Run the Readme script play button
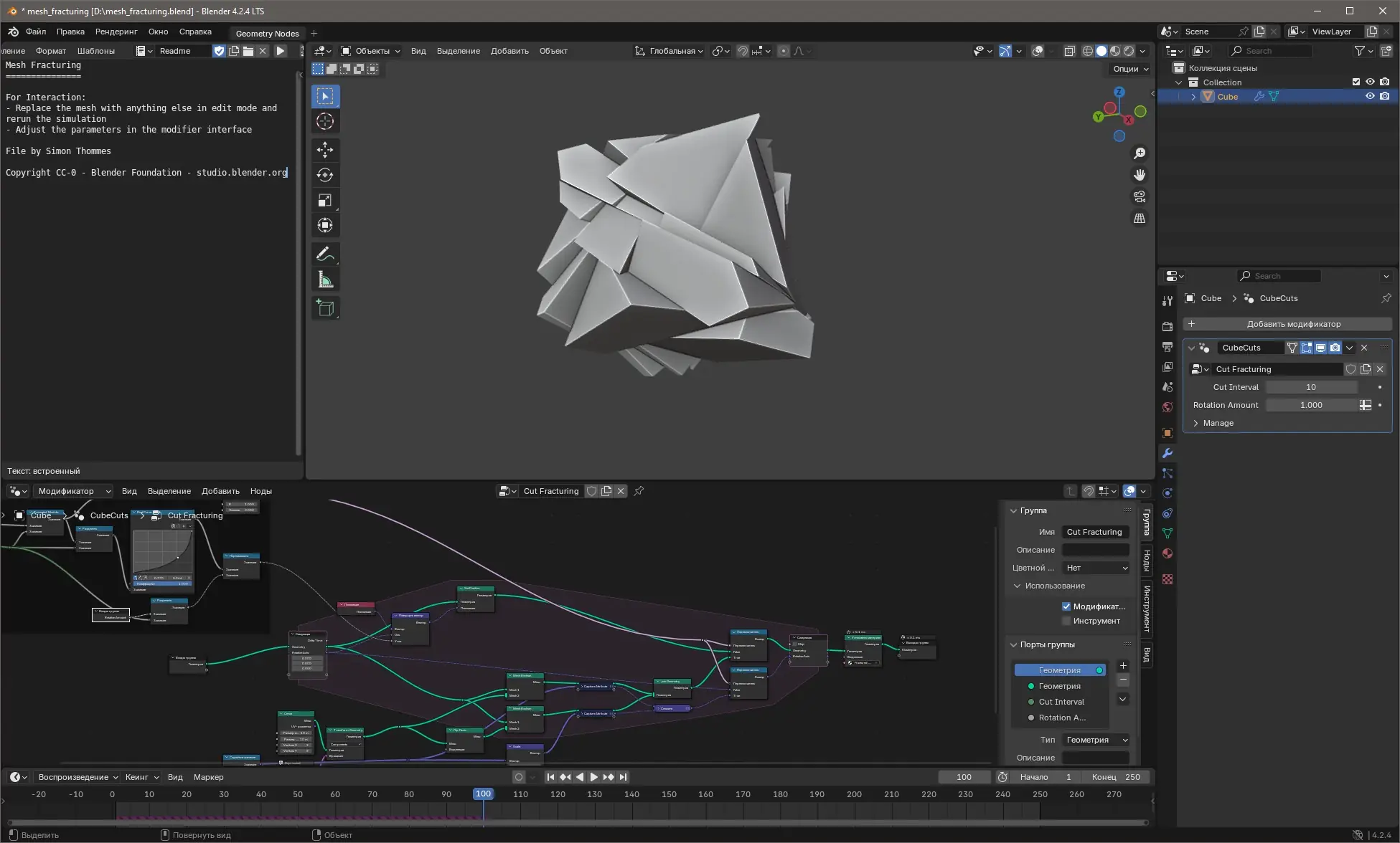The height and width of the screenshot is (843, 1400). pyautogui.click(x=281, y=51)
